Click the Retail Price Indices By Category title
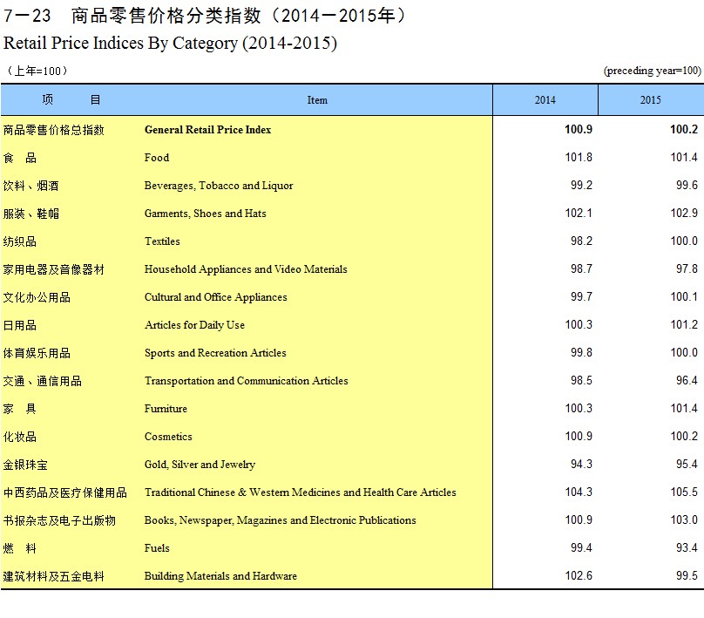Screen dimensions: 704x618 tap(170, 43)
